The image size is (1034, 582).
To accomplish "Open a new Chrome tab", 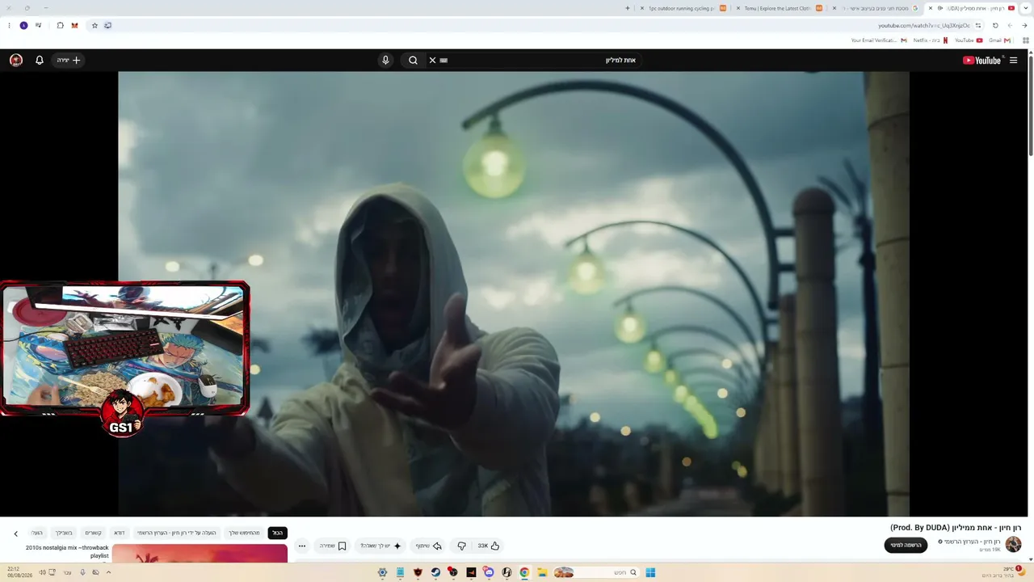I will coord(628,8).
